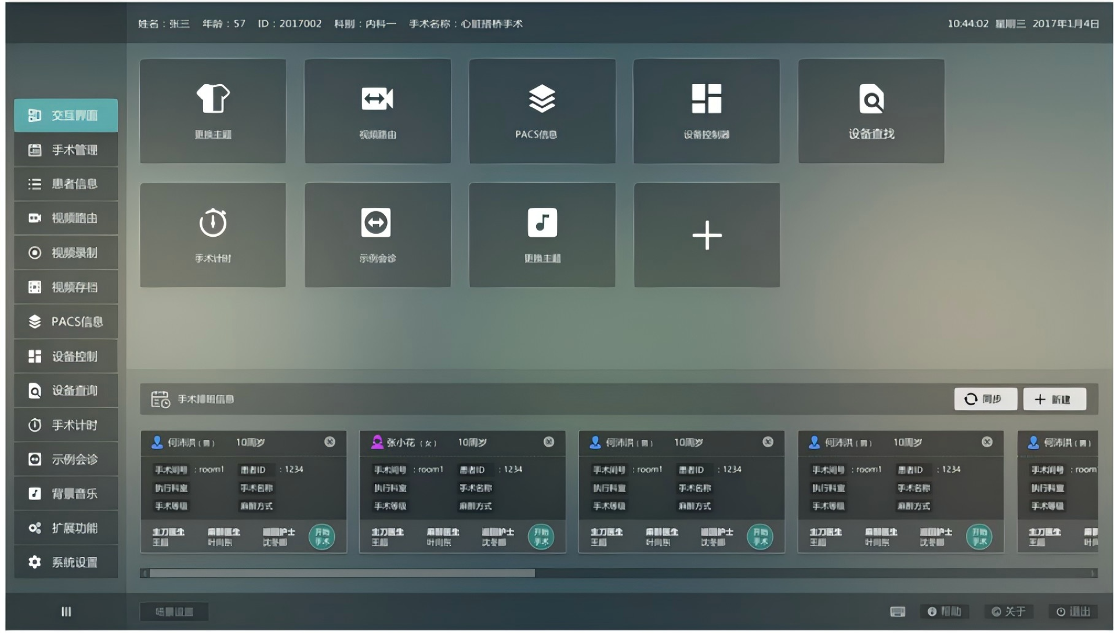Screen dimensions: 1114x633
Task: Click the 同步 sync button
Action: coord(985,399)
